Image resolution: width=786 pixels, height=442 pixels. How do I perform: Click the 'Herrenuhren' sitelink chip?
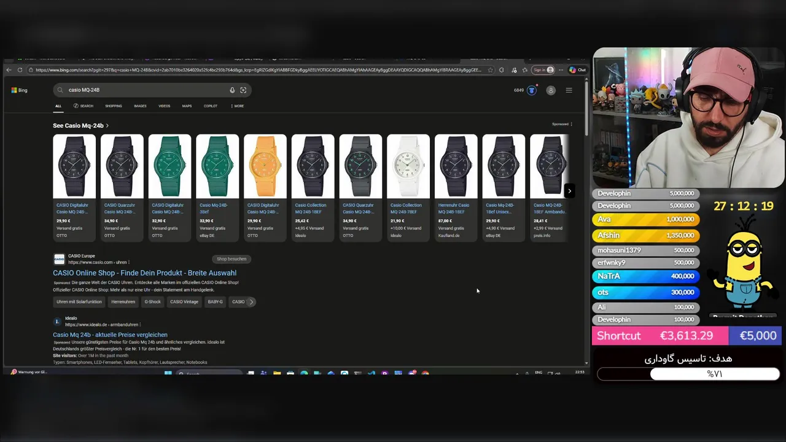pyautogui.click(x=123, y=302)
